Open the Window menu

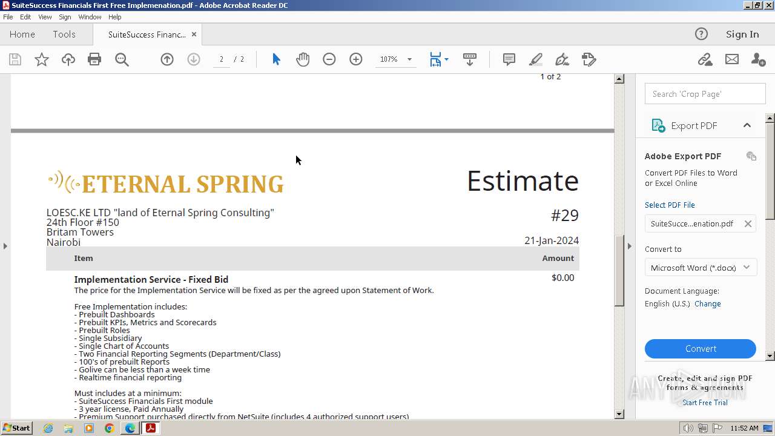90,17
